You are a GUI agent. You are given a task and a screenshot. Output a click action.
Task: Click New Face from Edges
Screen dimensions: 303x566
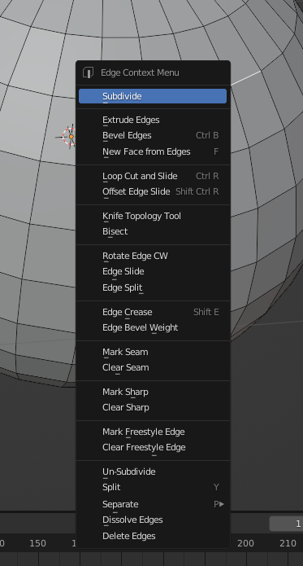(153, 151)
